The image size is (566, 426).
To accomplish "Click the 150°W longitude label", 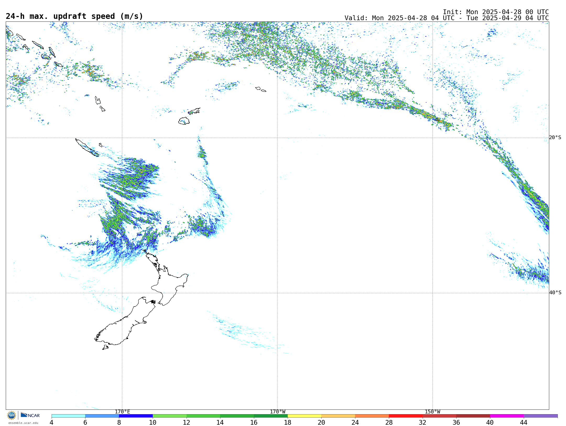I will 432,412.
